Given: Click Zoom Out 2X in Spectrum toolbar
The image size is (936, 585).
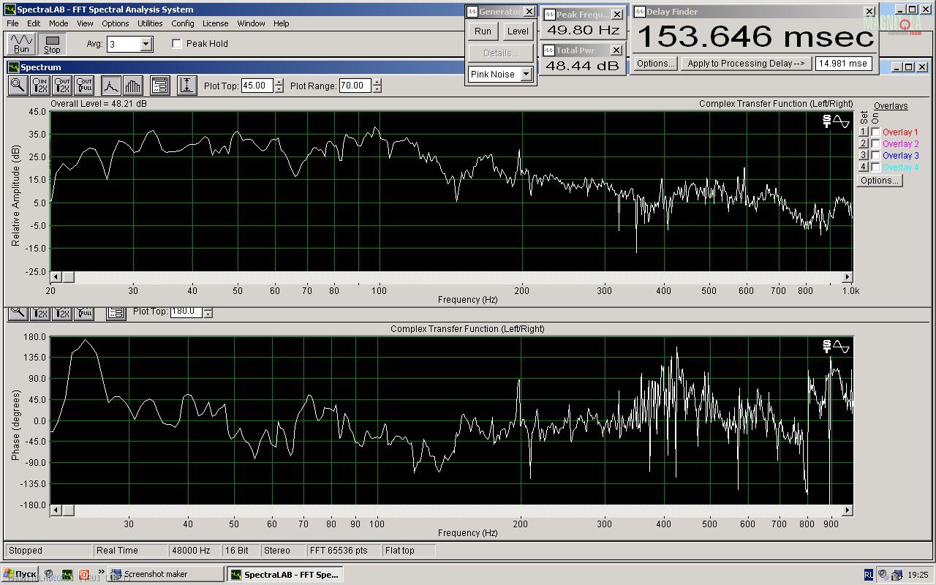Looking at the screenshot, I should pyautogui.click(x=62, y=86).
